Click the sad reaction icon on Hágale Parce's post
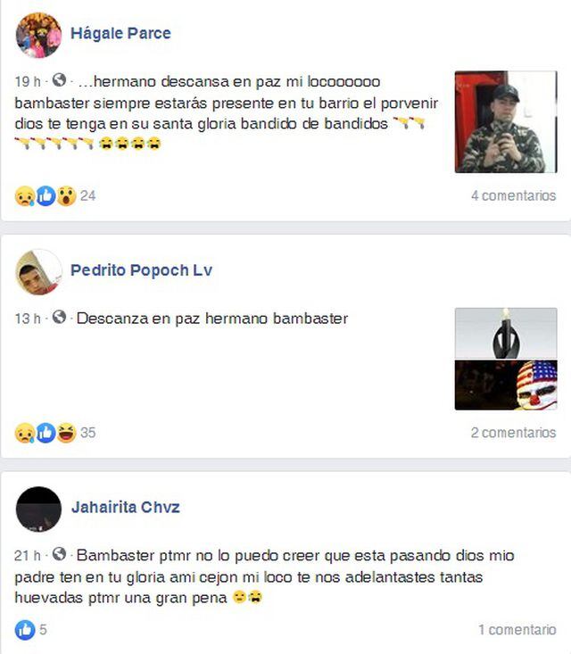 pos(25,195)
